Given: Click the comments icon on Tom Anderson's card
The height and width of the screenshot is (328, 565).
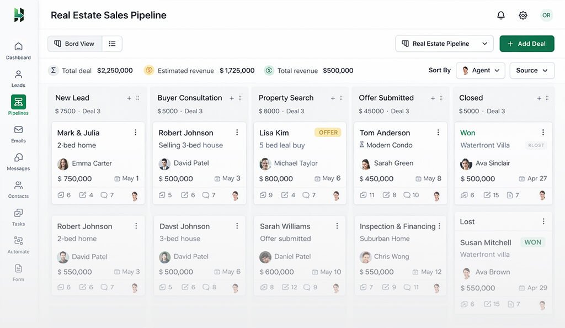Looking at the screenshot, I should (407, 195).
